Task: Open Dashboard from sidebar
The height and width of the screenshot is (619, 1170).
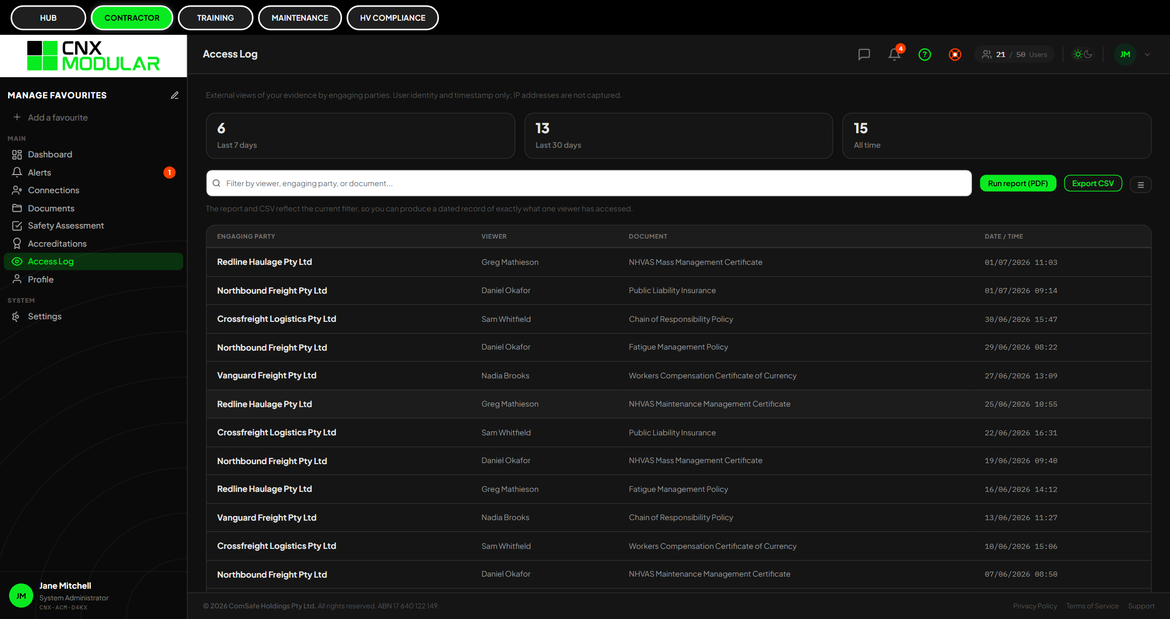Action: click(x=93, y=154)
